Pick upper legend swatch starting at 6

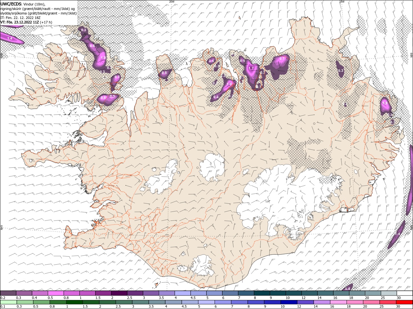pyautogui.click(x=230, y=293)
